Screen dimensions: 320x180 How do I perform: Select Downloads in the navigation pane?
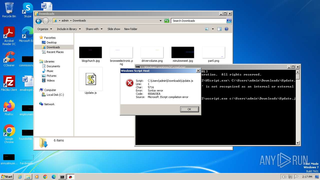tap(53, 47)
